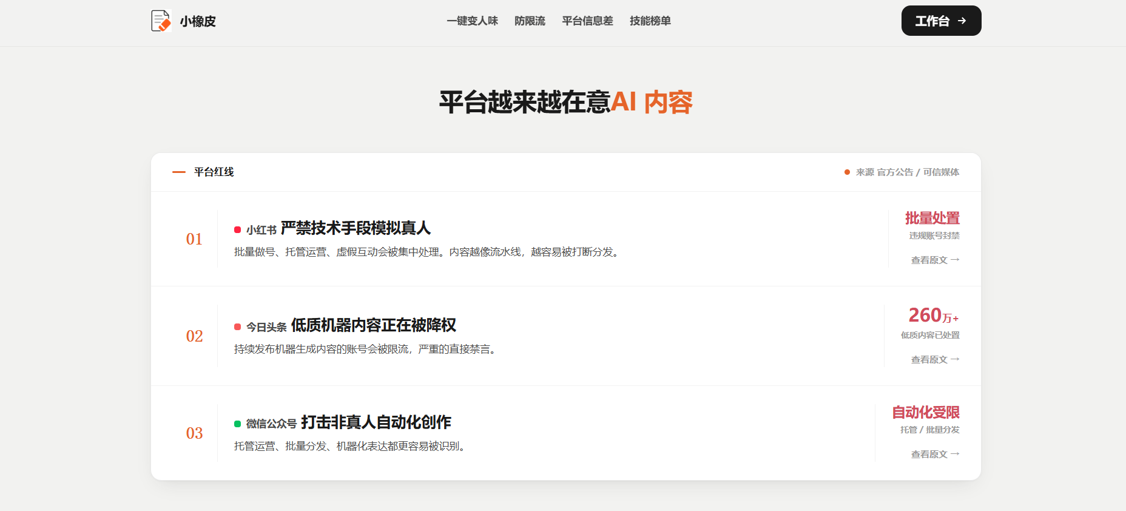Click description starting 持续发布机器生成内容

366,349
